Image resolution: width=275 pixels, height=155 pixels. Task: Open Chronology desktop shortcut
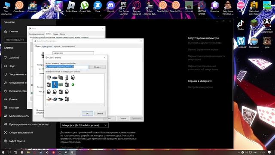pyautogui.click(x=33, y=7)
